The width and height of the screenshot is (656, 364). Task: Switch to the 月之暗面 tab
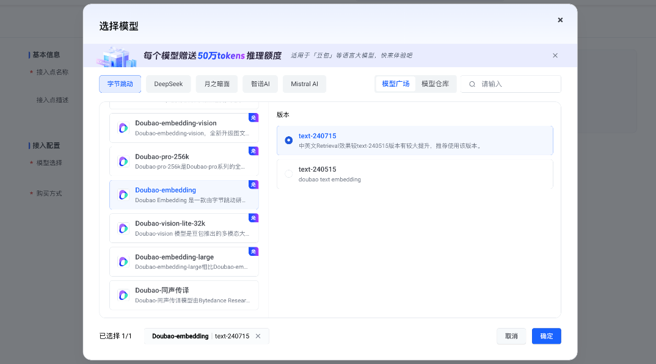[216, 84]
